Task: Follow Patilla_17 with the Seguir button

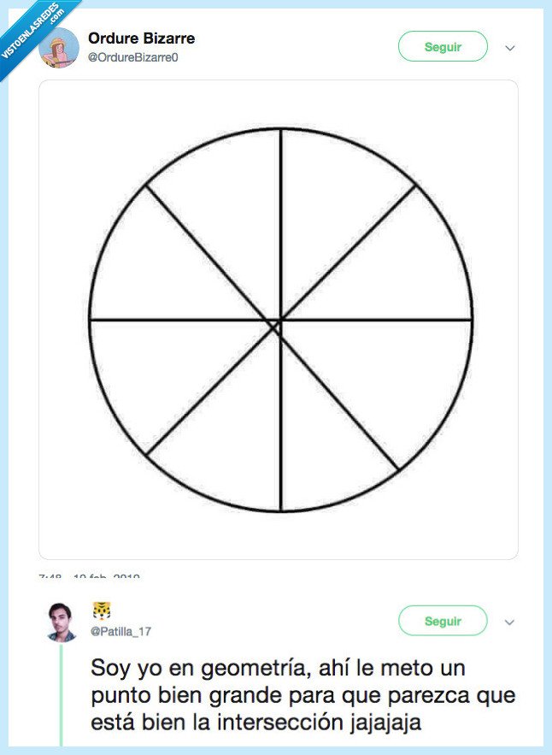Action: coord(442,621)
